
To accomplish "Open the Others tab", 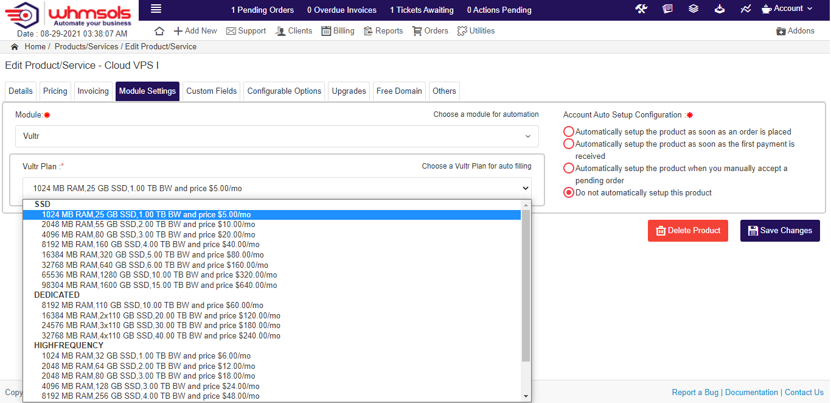I will [x=444, y=91].
